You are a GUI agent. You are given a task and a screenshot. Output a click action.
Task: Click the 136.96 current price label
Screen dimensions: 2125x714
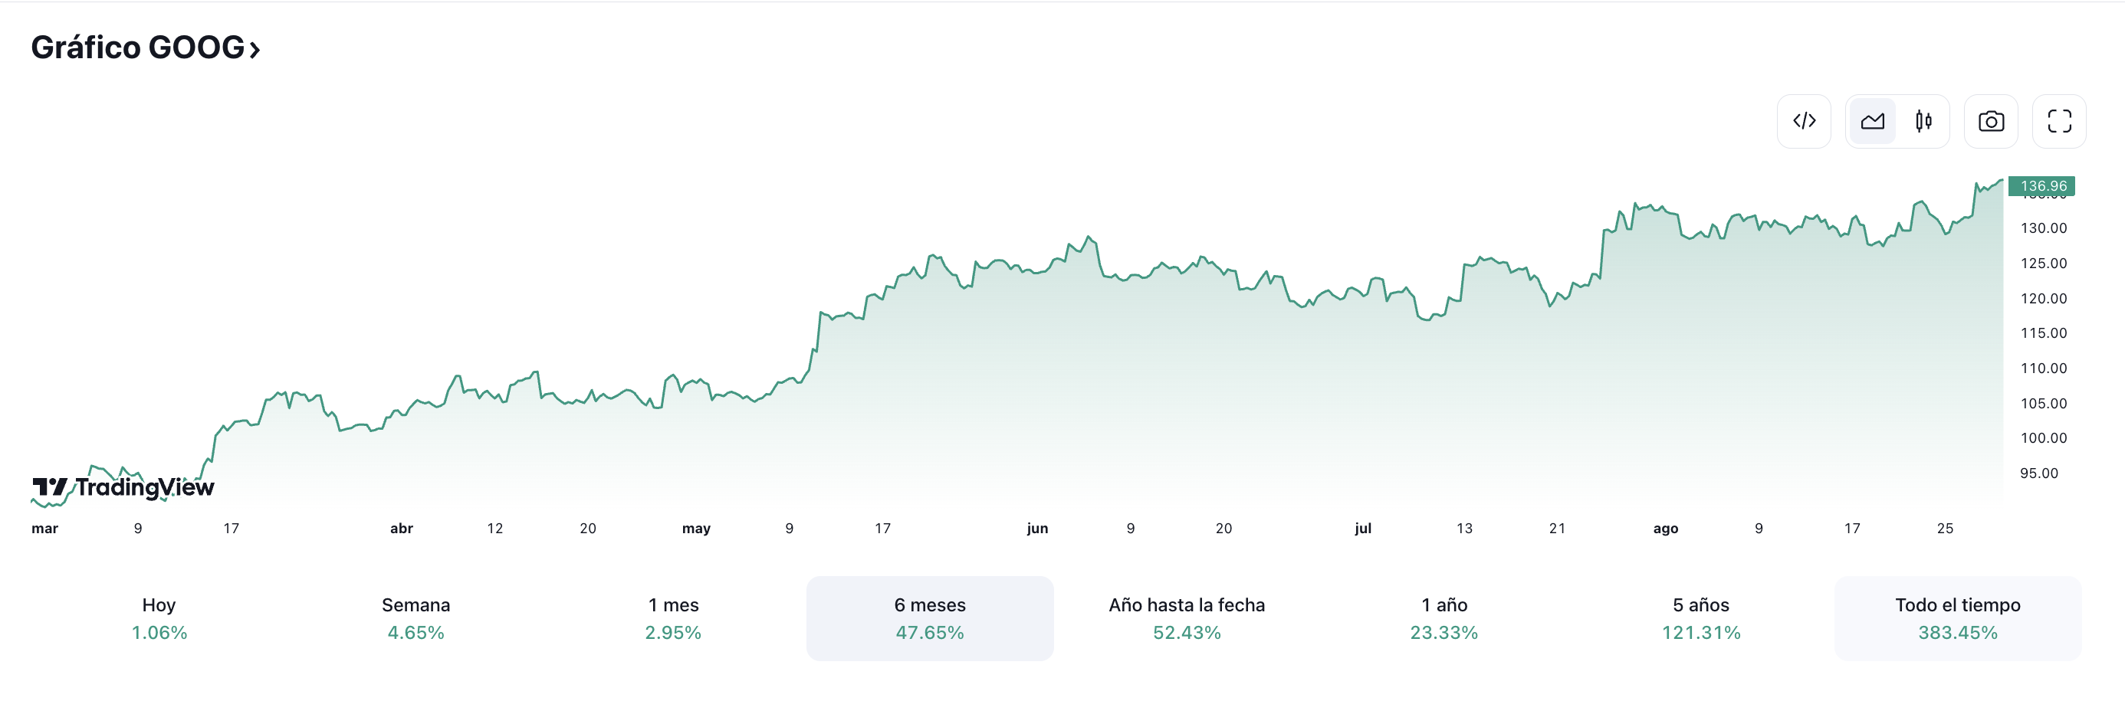2042,186
